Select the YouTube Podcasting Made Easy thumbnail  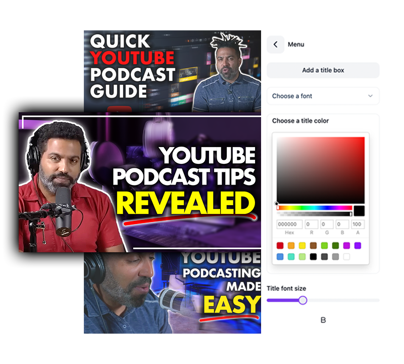(x=172, y=293)
